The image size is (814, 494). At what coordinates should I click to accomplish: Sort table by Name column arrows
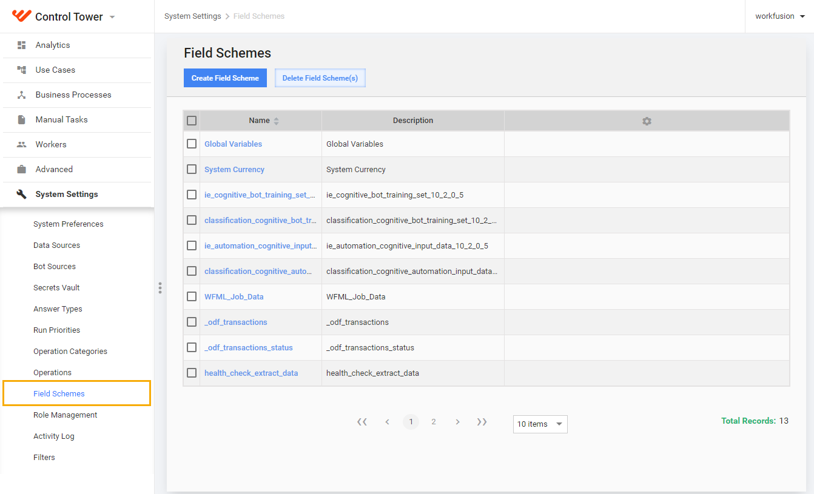[277, 121]
